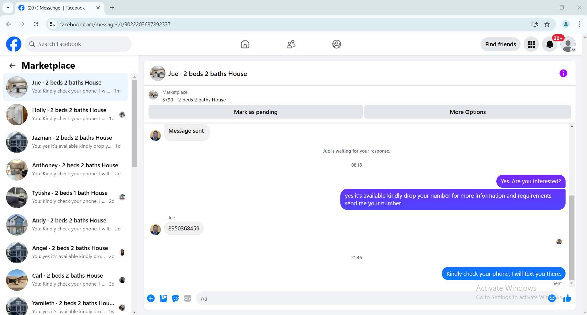Click the Facebook logo icon
587x315 pixels.
(14, 44)
